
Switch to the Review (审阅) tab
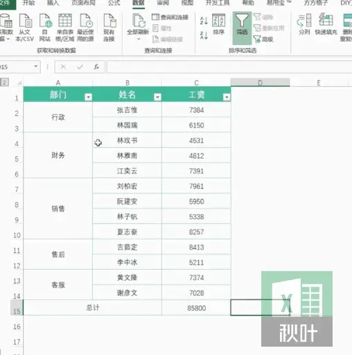tap(163, 3)
